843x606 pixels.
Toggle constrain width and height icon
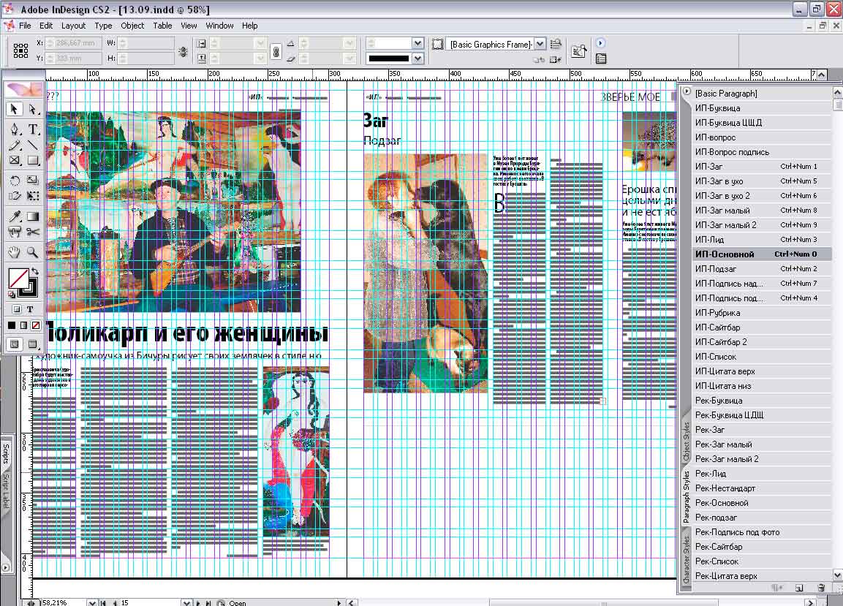183,51
